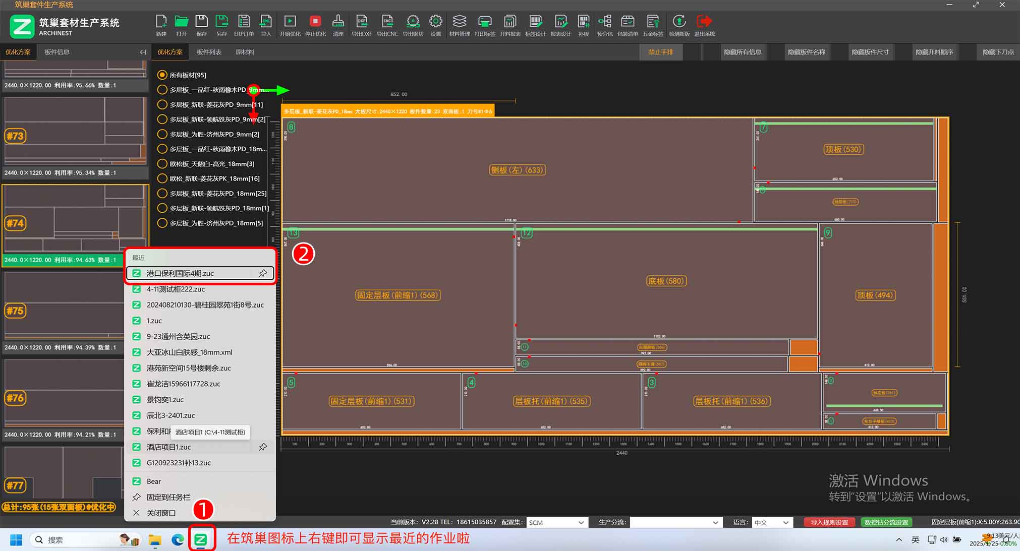Image resolution: width=1020 pixels, height=551 pixels.
Task: Open the 语言 中文 language dropdown
Action: point(772,522)
